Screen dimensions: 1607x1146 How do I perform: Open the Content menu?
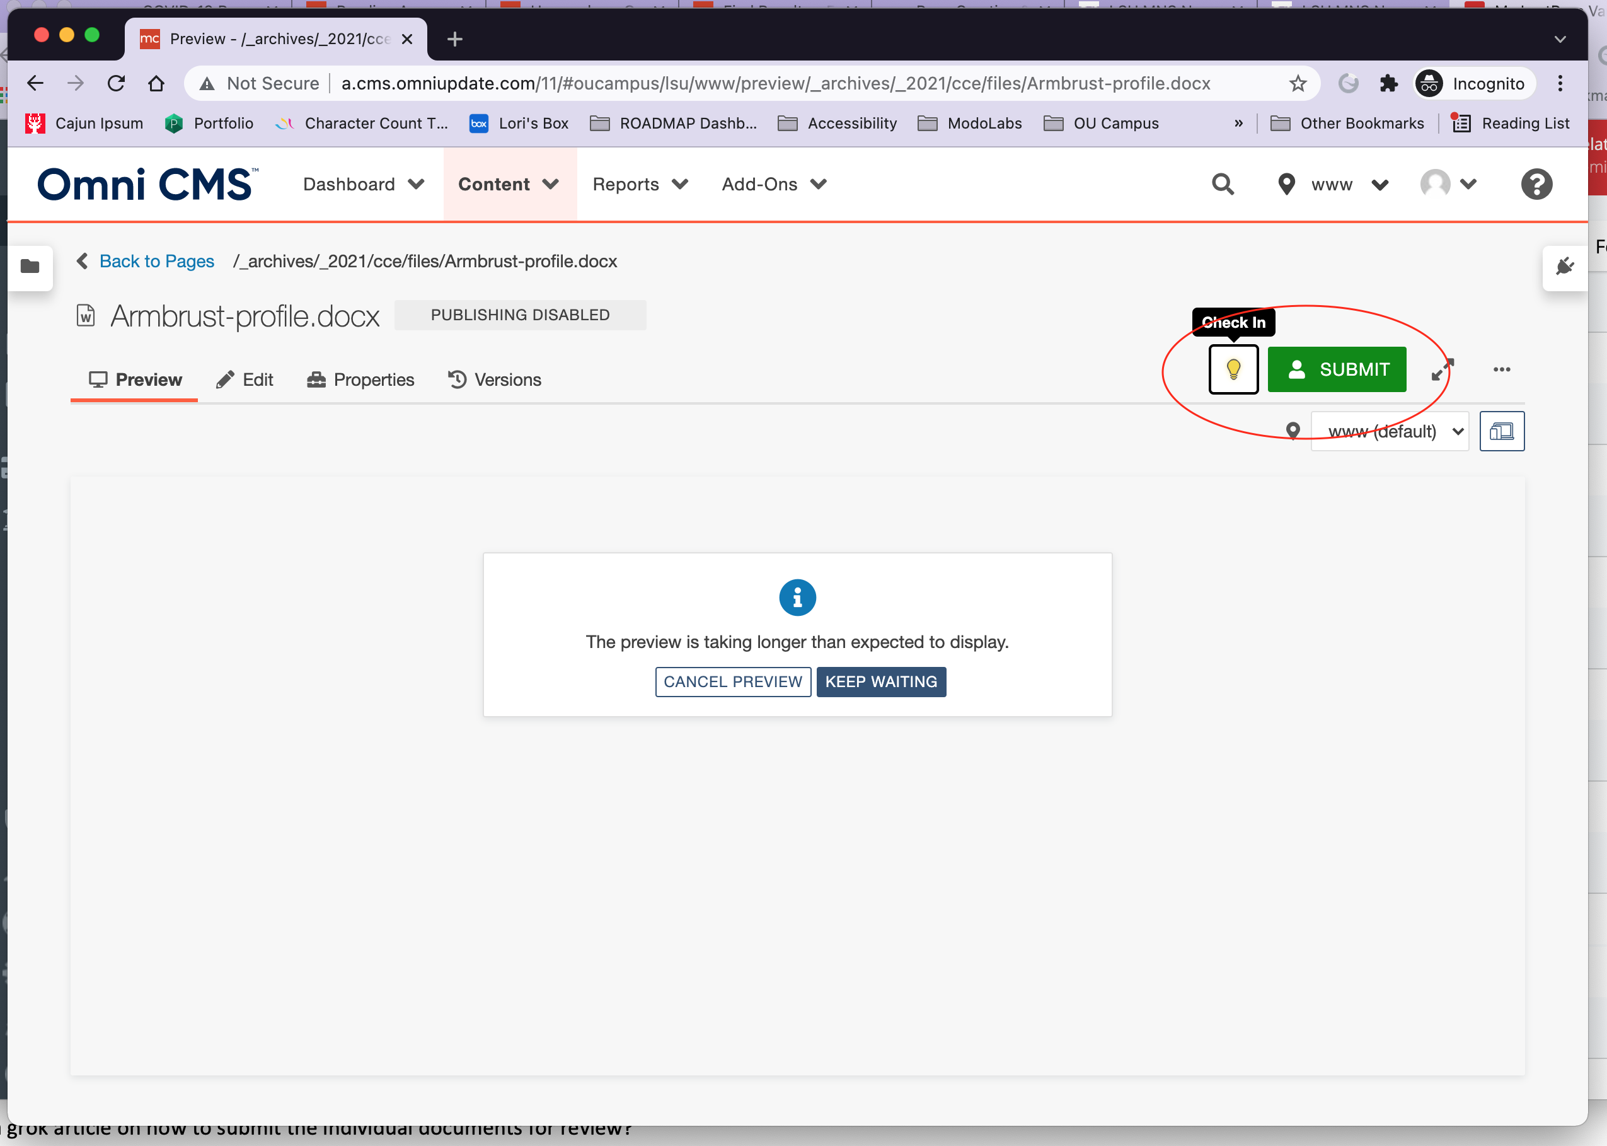(x=508, y=184)
